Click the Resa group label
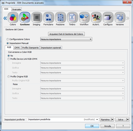133x131 pixels. (x=15, y=84)
